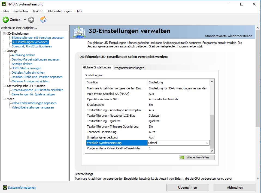This screenshot has width=261, height=193.
Task: Open Surround, PhysX konfigurieren
Action: (x=32, y=46)
